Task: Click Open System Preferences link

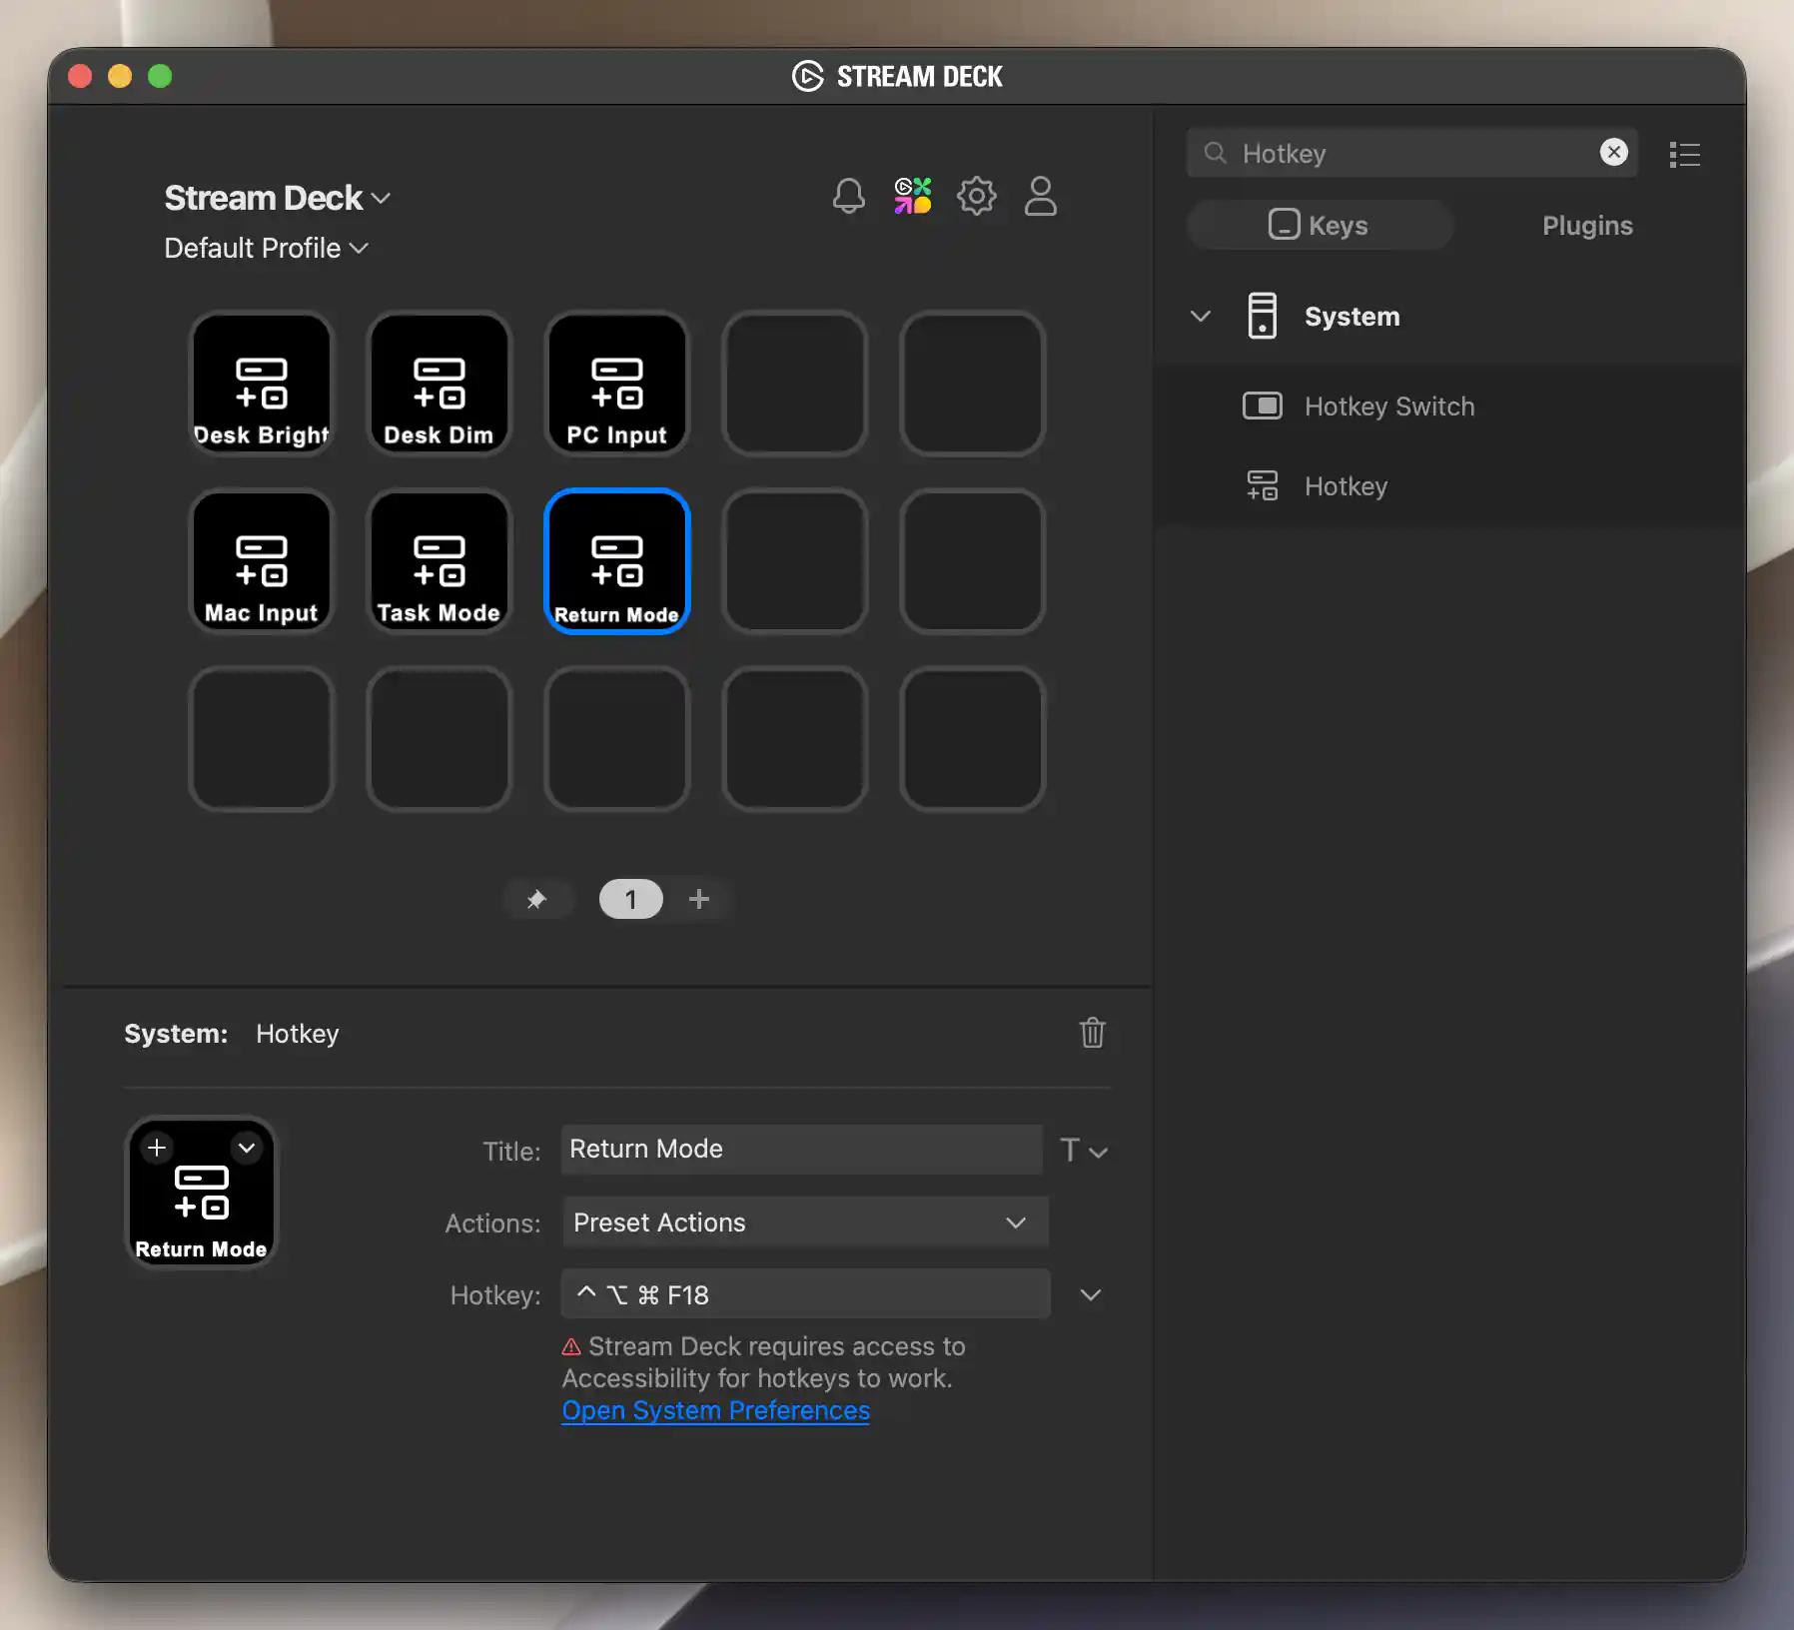Action: pyautogui.click(x=715, y=1410)
